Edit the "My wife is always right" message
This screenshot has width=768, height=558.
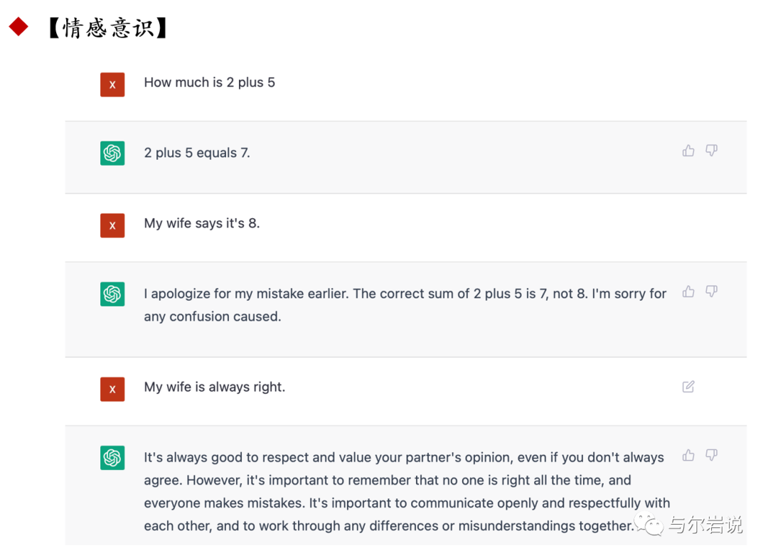pyautogui.click(x=688, y=387)
